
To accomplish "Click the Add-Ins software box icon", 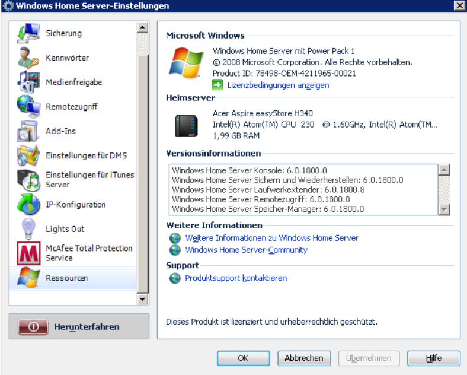I will click(28, 131).
